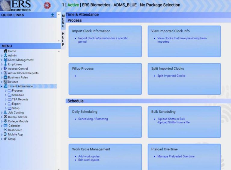This screenshot has height=170, width=231.
Task: Click the Import Clock Information card title
Action: [91, 31]
